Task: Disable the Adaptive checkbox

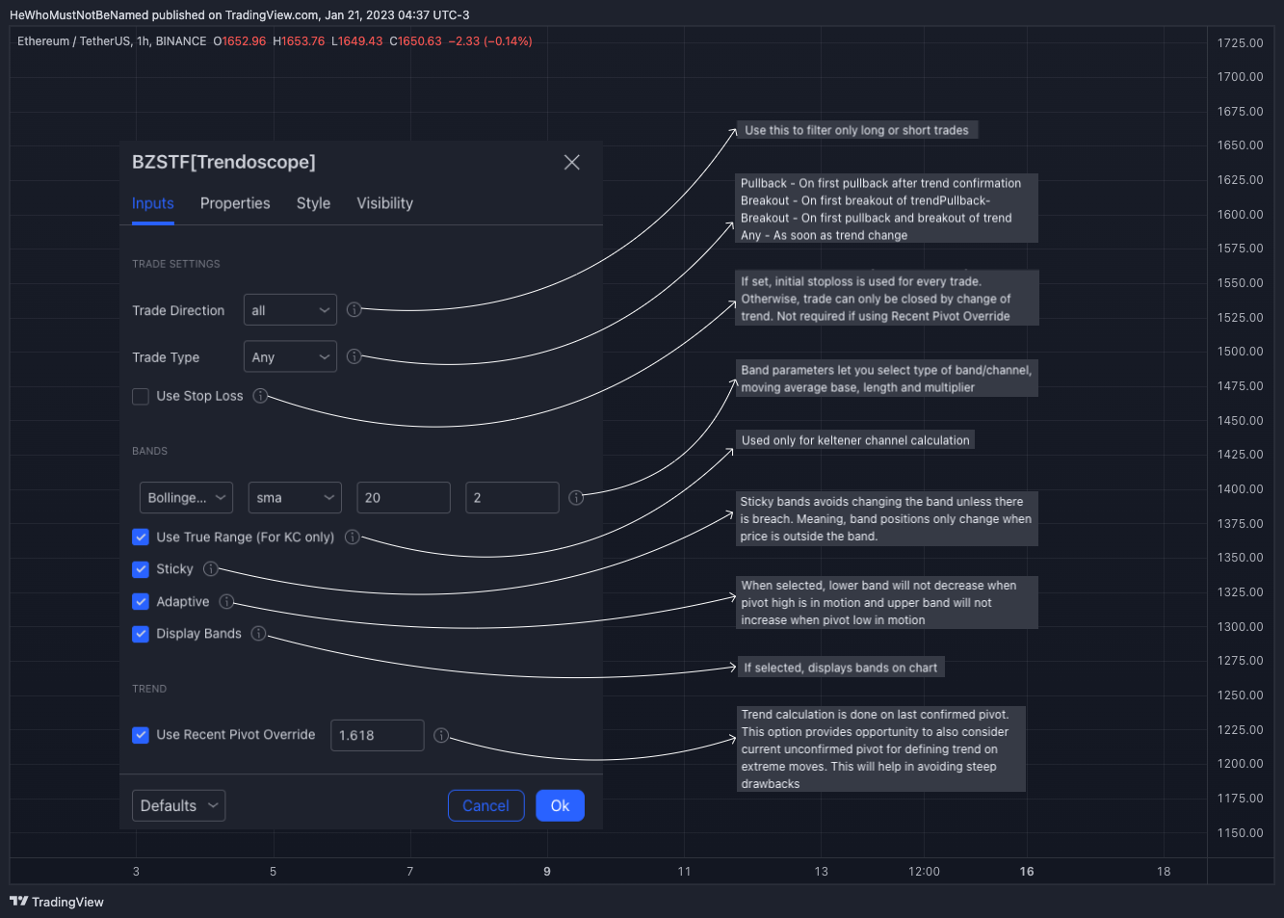Action: click(141, 601)
